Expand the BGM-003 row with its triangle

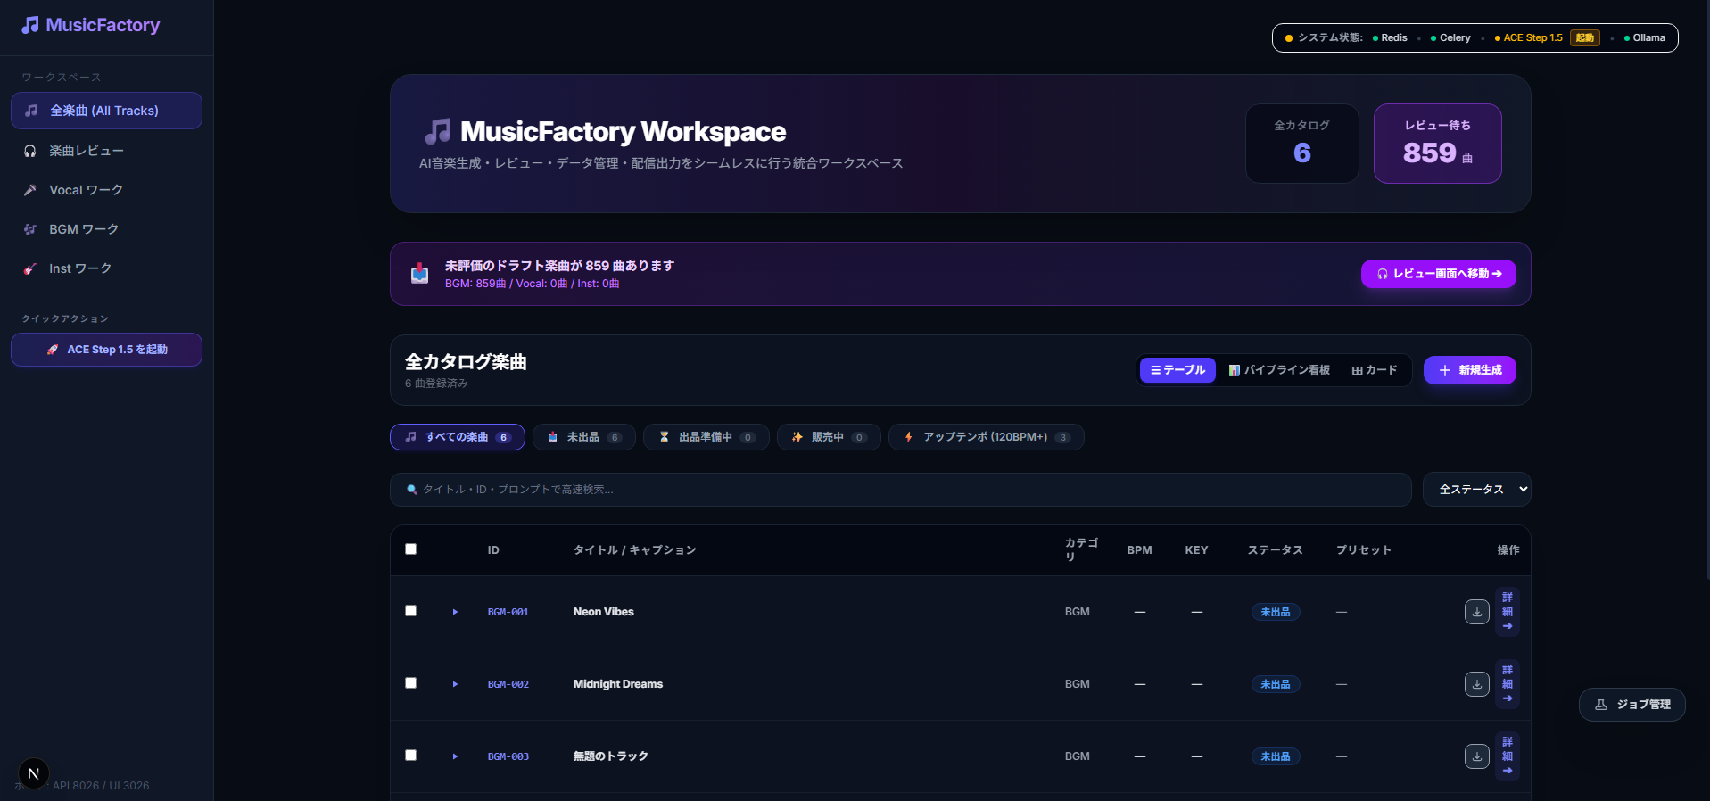click(x=455, y=756)
